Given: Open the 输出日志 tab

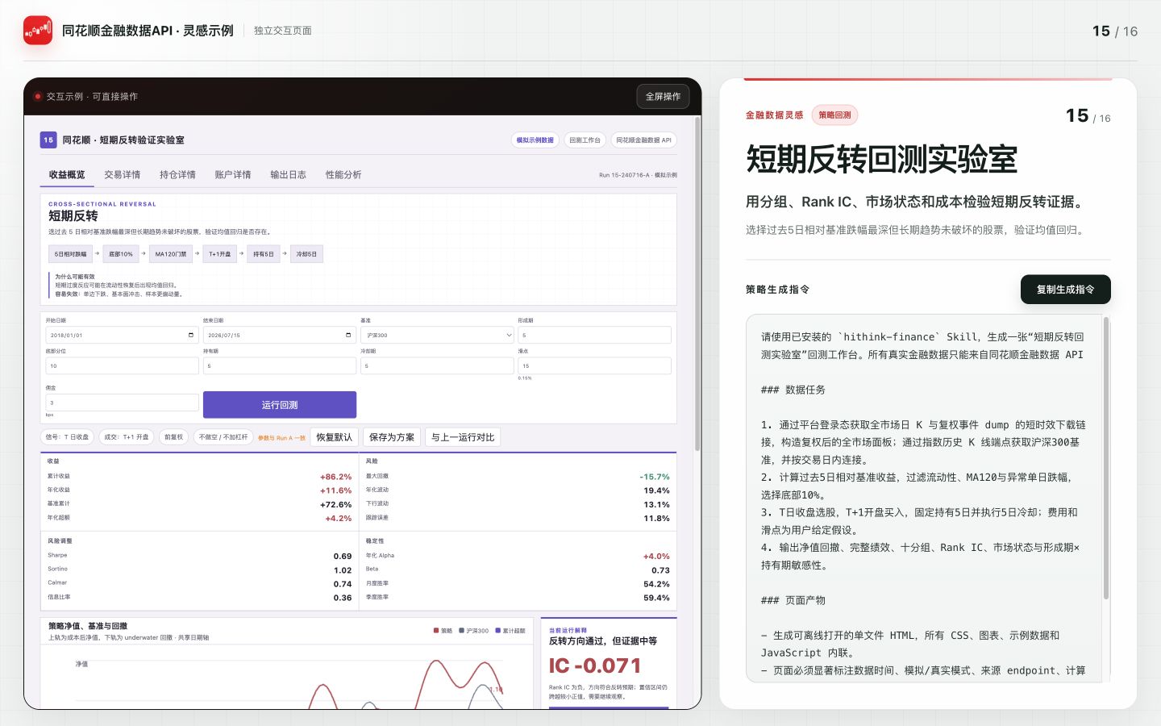Looking at the screenshot, I should (x=288, y=175).
